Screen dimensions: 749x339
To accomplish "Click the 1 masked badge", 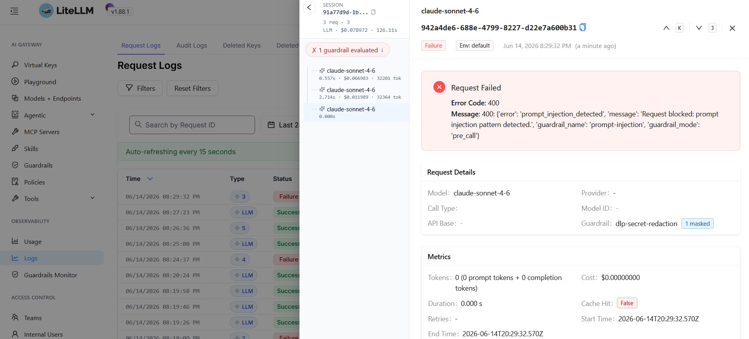I will point(697,223).
